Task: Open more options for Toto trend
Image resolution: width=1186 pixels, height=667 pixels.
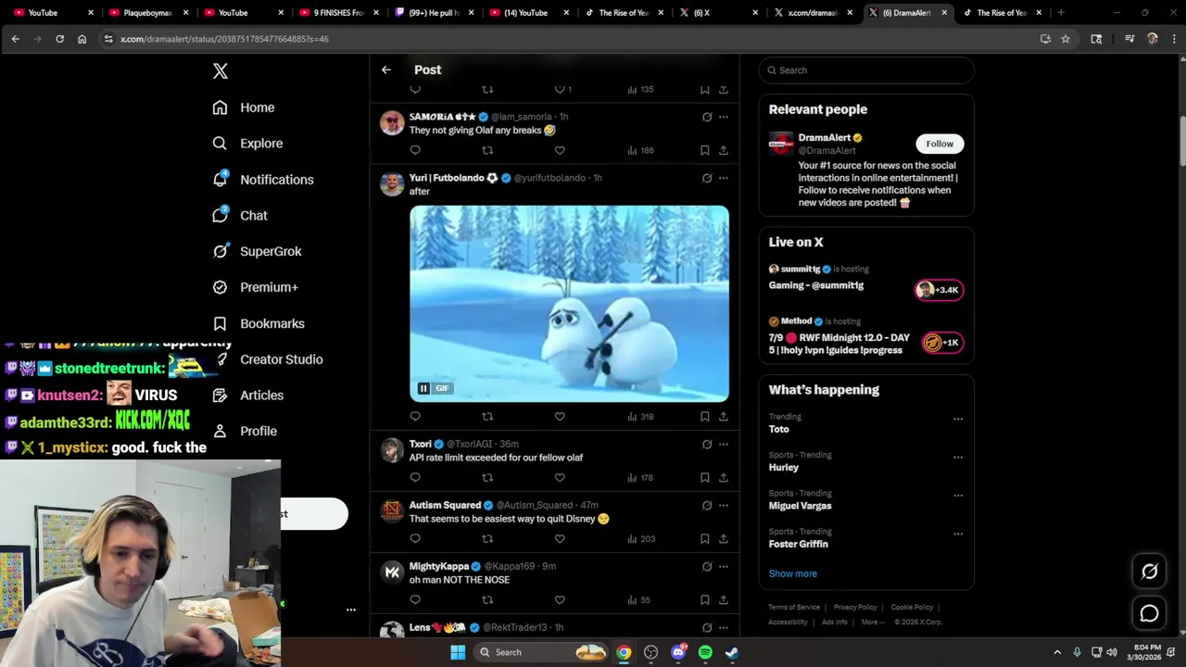Action: coord(958,419)
